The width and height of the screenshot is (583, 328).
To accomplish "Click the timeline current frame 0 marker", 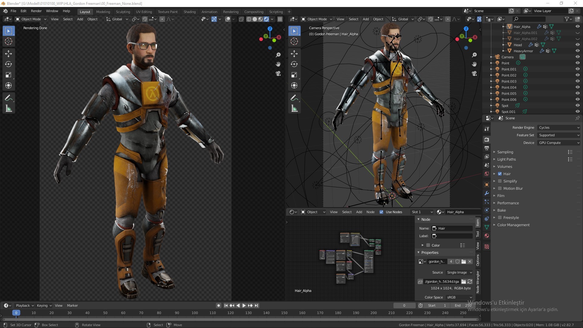I will click(x=16, y=313).
